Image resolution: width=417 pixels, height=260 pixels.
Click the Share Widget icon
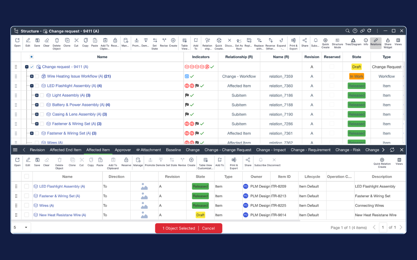[x=388, y=41]
